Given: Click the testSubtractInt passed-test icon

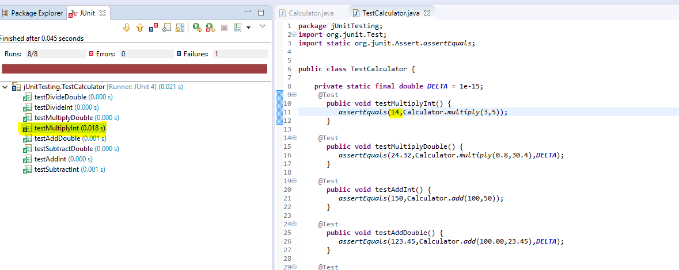Looking at the screenshot, I should [27, 169].
